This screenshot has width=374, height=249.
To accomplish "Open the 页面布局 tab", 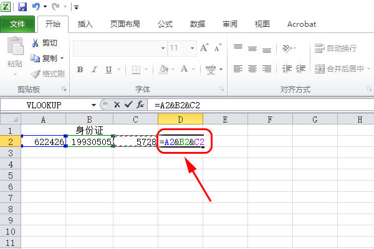I will 125,24.
